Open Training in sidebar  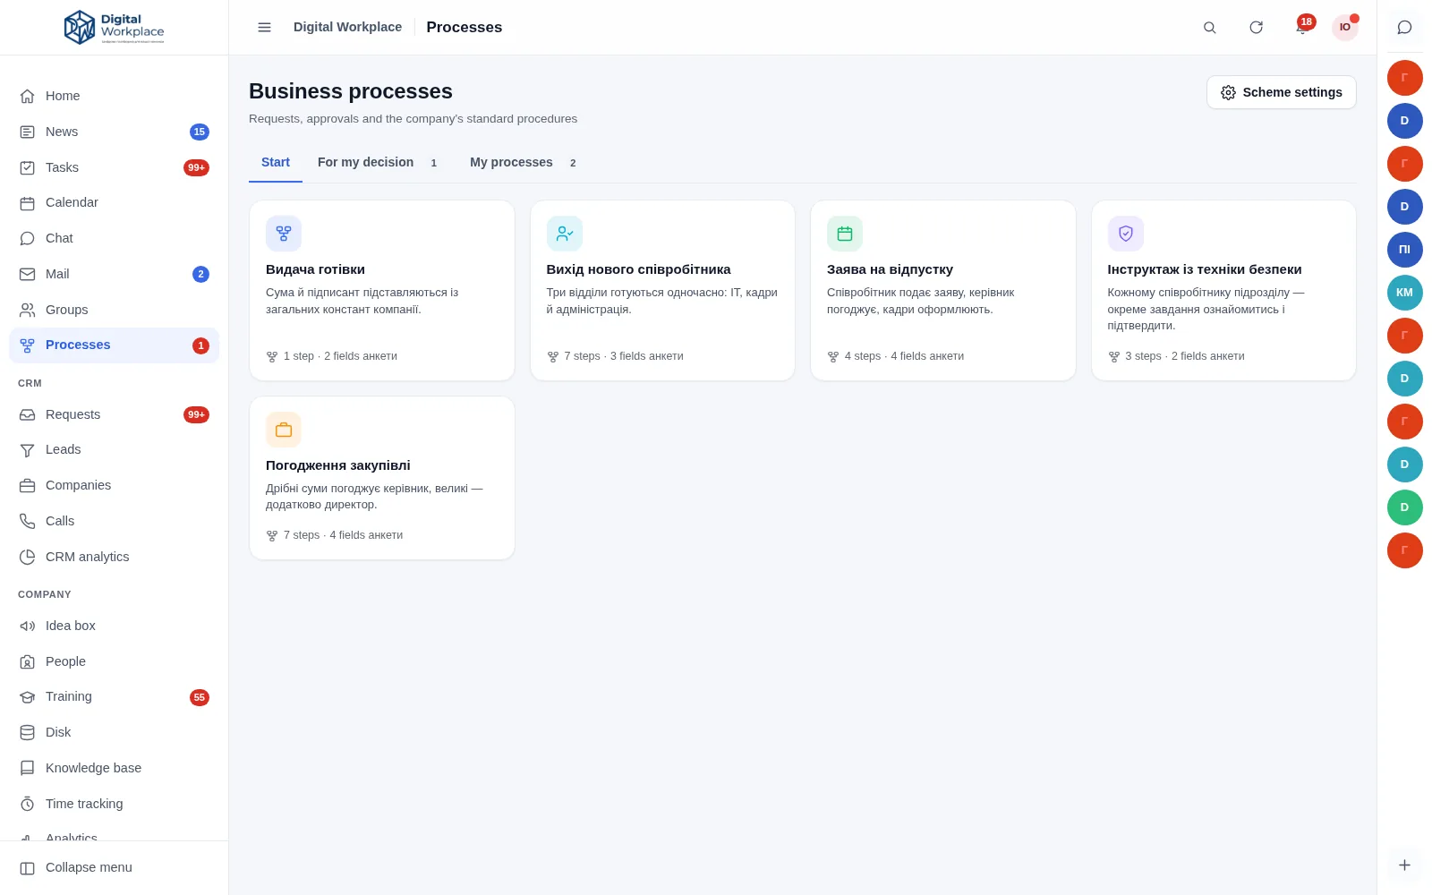(115, 696)
